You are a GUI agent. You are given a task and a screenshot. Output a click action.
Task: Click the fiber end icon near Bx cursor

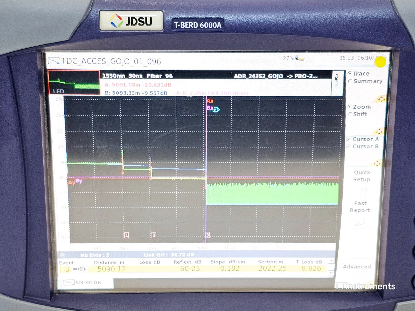(217, 110)
